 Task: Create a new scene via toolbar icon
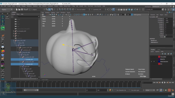pyautogui.click(x=16, y=10)
